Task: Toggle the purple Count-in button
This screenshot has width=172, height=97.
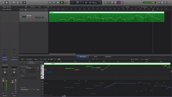Action: (119, 2)
